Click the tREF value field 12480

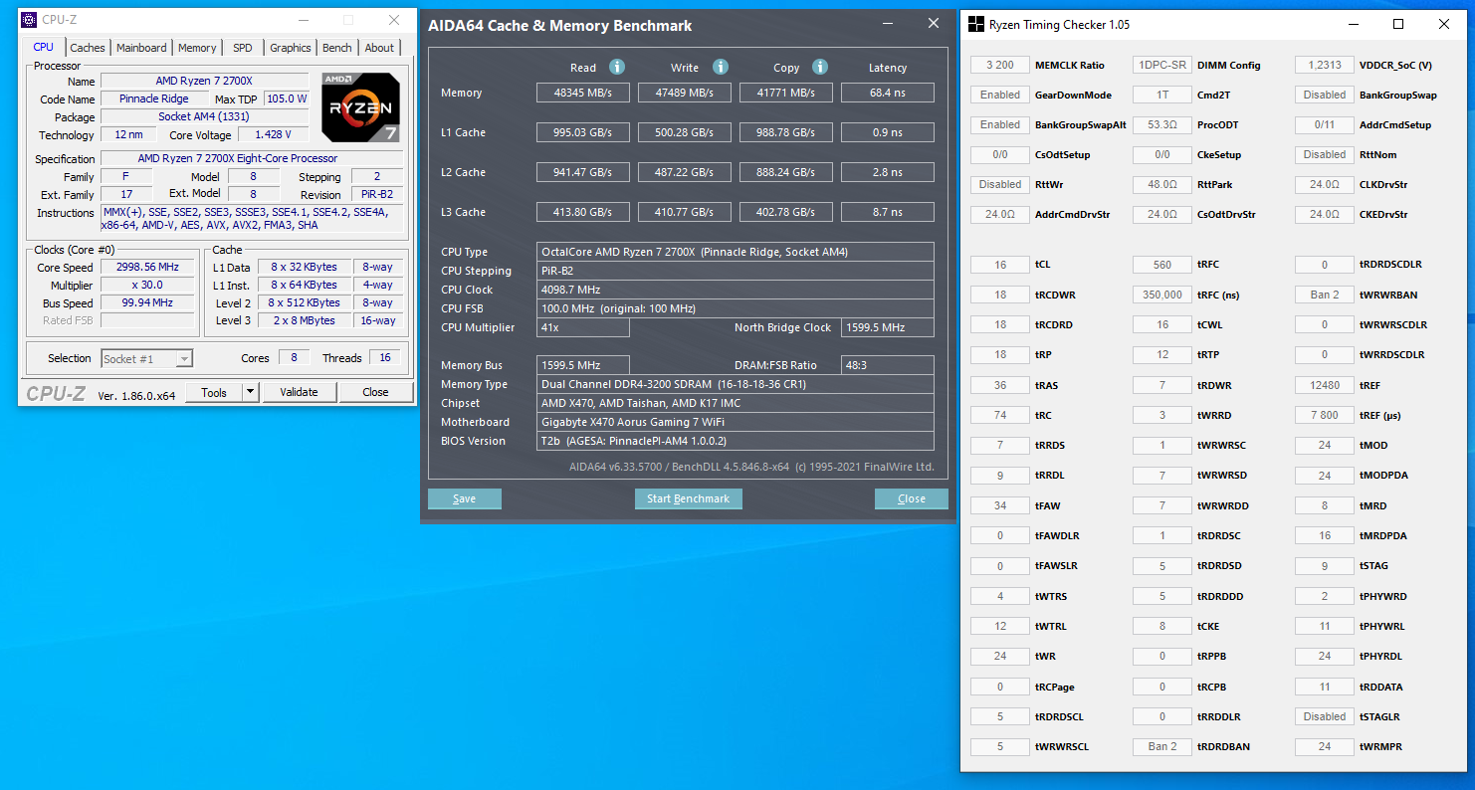pyautogui.click(x=1325, y=385)
